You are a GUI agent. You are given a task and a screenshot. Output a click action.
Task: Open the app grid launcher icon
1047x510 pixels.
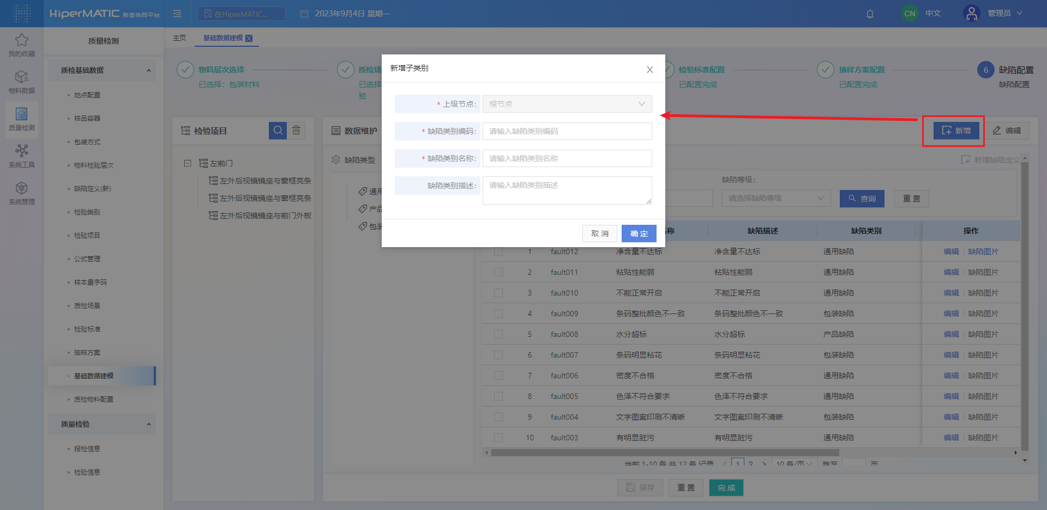(x=21, y=13)
